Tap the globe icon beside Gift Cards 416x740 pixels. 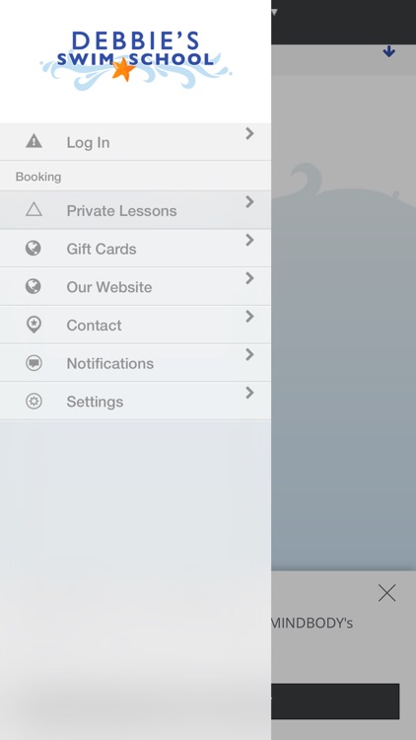(x=33, y=249)
